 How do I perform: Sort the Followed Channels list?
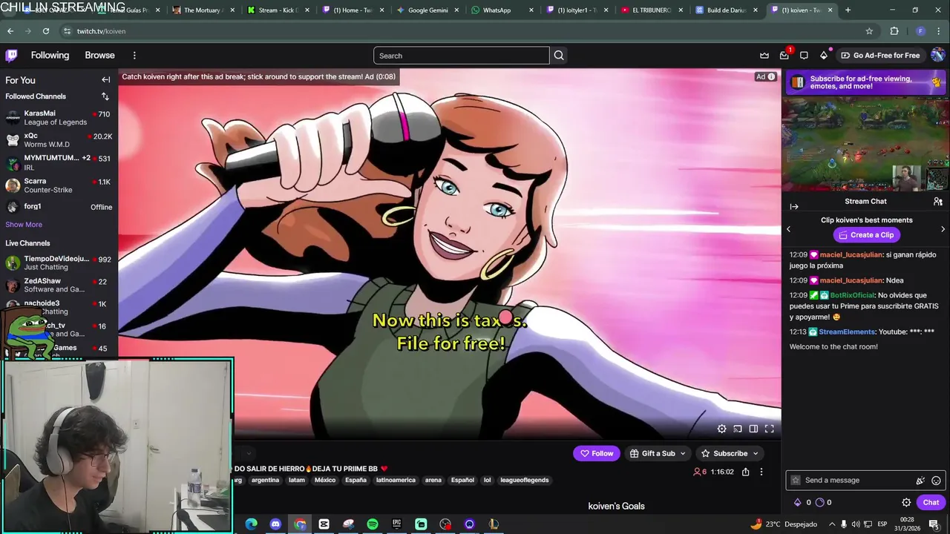105,96
